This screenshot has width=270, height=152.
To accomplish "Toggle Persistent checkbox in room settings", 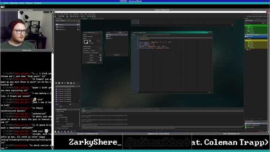I will [x=57, y=115].
